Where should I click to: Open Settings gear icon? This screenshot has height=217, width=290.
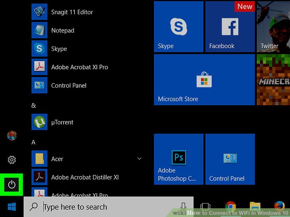pyautogui.click(x=12, y=160)
